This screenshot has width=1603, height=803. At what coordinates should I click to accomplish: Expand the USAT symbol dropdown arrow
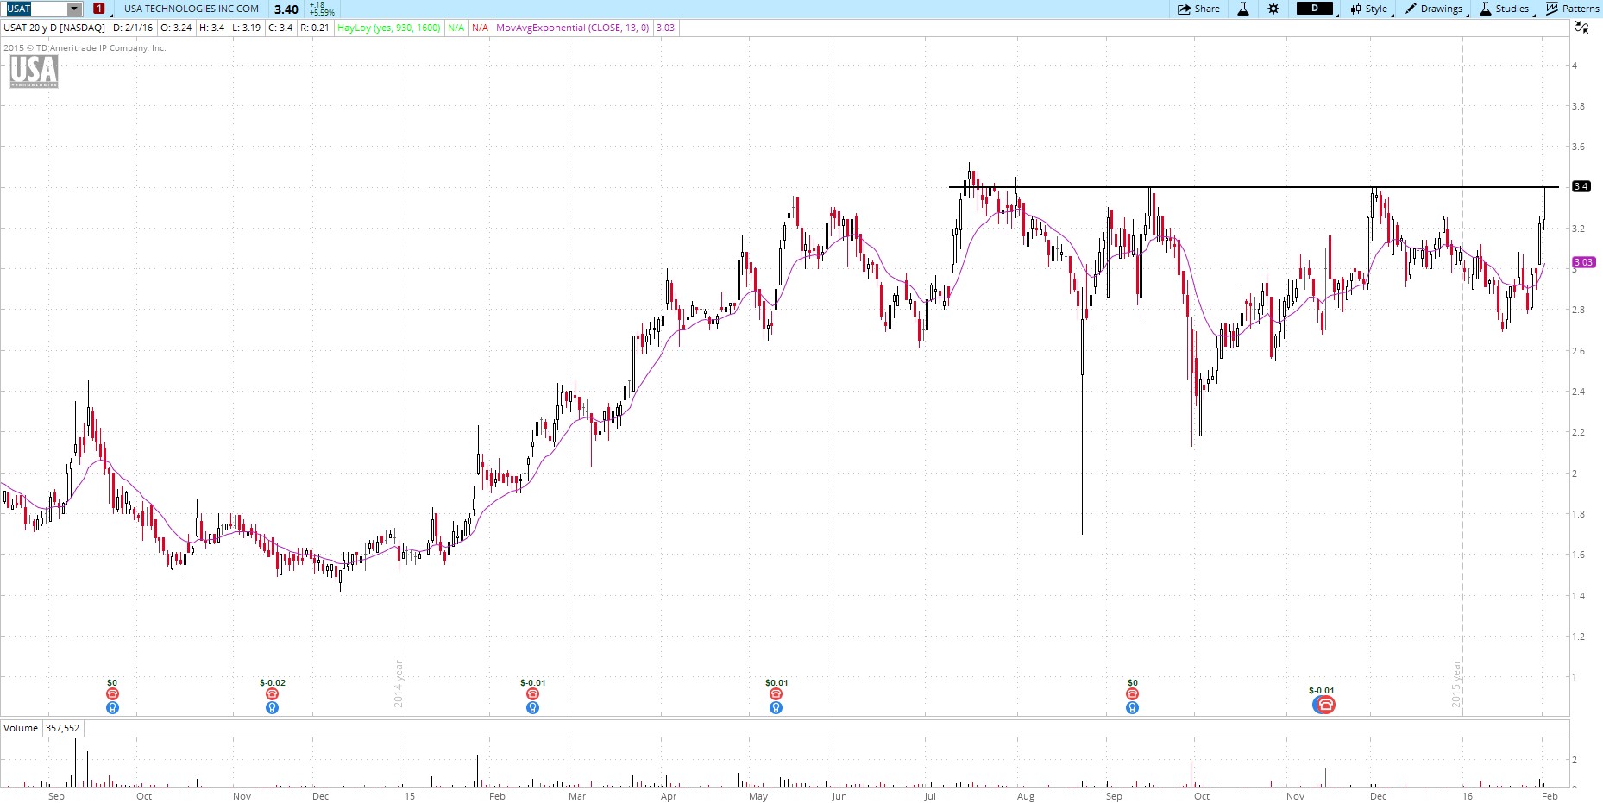pos(74,9)
